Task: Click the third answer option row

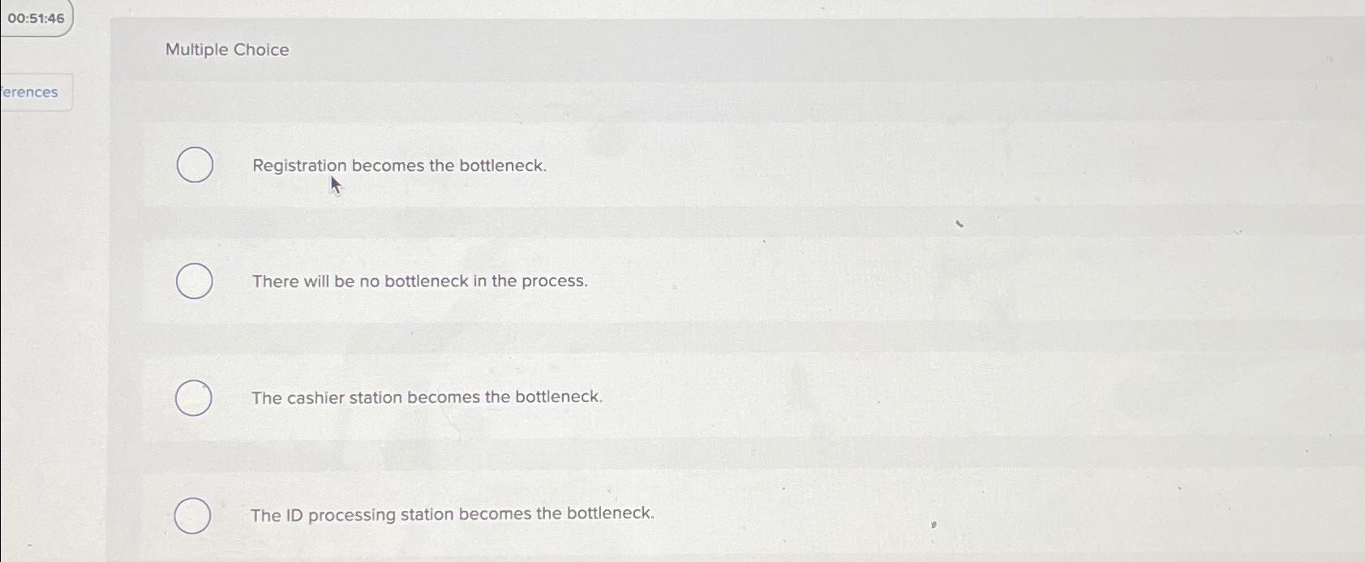Action: click(x=568, y=397)
